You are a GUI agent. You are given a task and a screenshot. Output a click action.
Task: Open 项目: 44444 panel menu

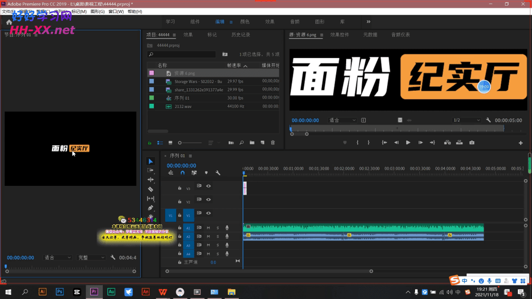(174, 35)
